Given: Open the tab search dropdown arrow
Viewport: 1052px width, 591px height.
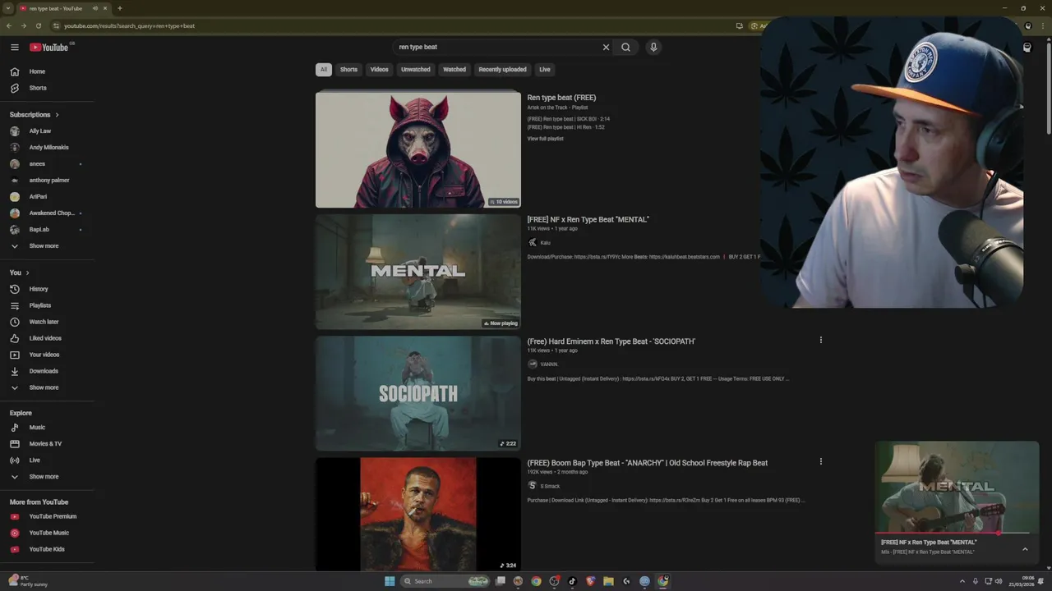Looking at the screenshot, I should pos(7,8).
